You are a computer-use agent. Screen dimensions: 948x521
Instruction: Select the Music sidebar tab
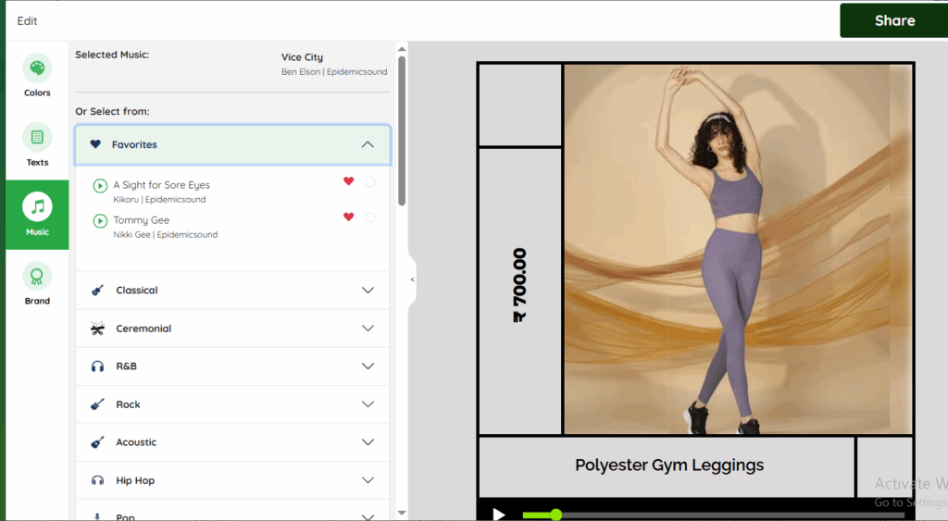pos(37,214)
